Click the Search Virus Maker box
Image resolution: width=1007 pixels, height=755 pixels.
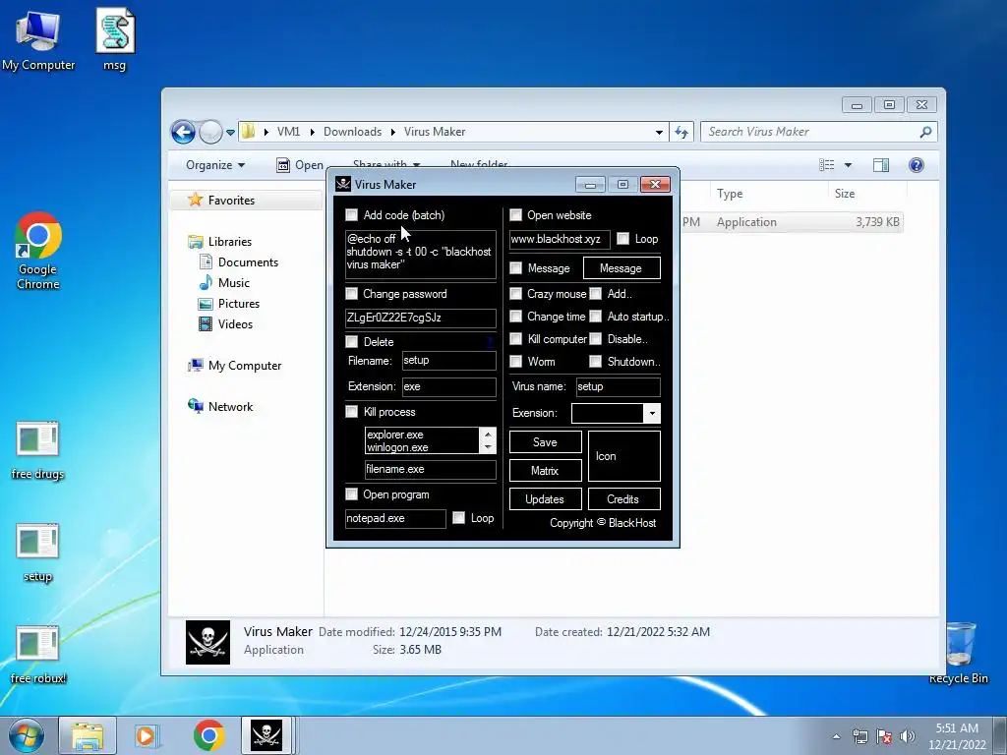click(x=819, y=132)
